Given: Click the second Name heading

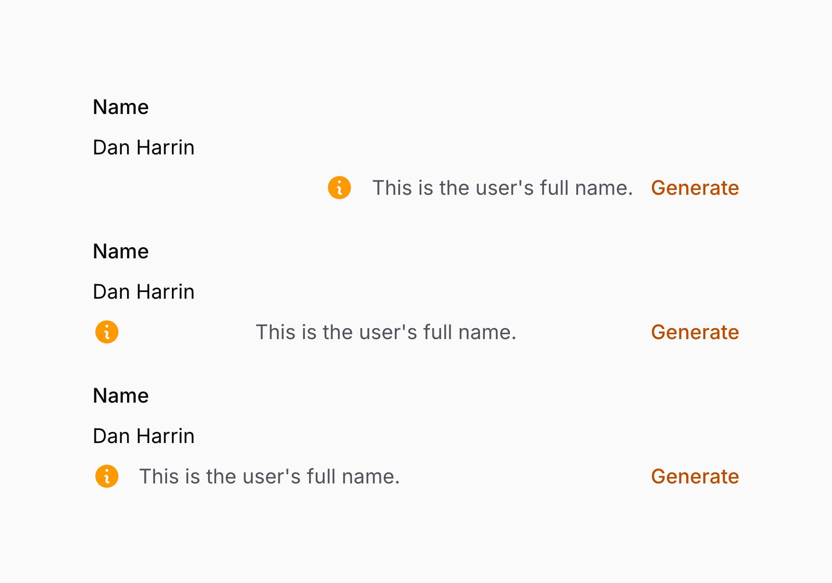Looking at the screenshot, I should (x=121, y=251).
